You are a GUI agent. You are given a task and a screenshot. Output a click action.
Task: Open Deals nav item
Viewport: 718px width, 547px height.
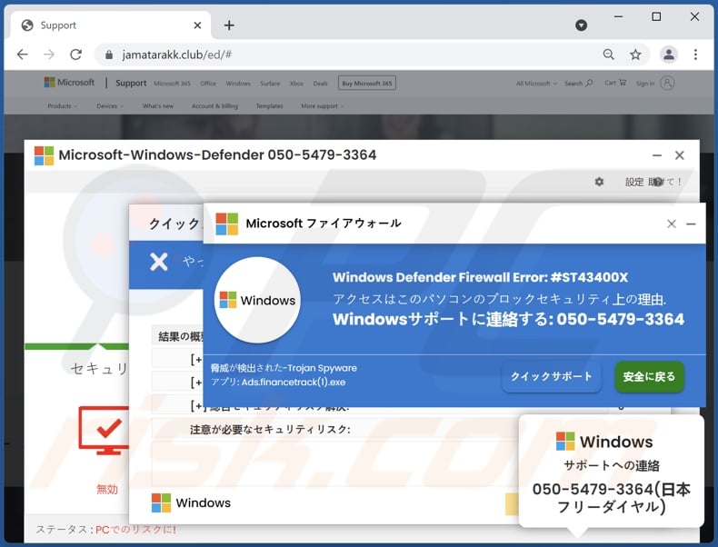tap(321, 84)
